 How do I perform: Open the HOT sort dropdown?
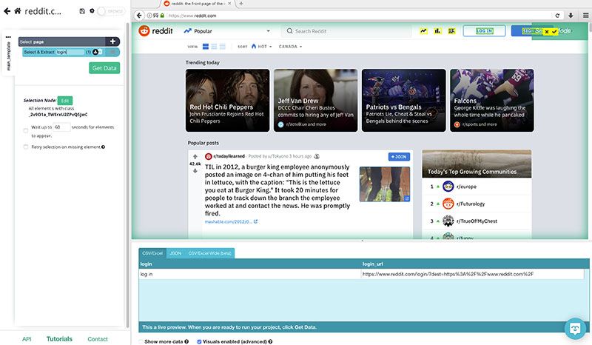262,47
